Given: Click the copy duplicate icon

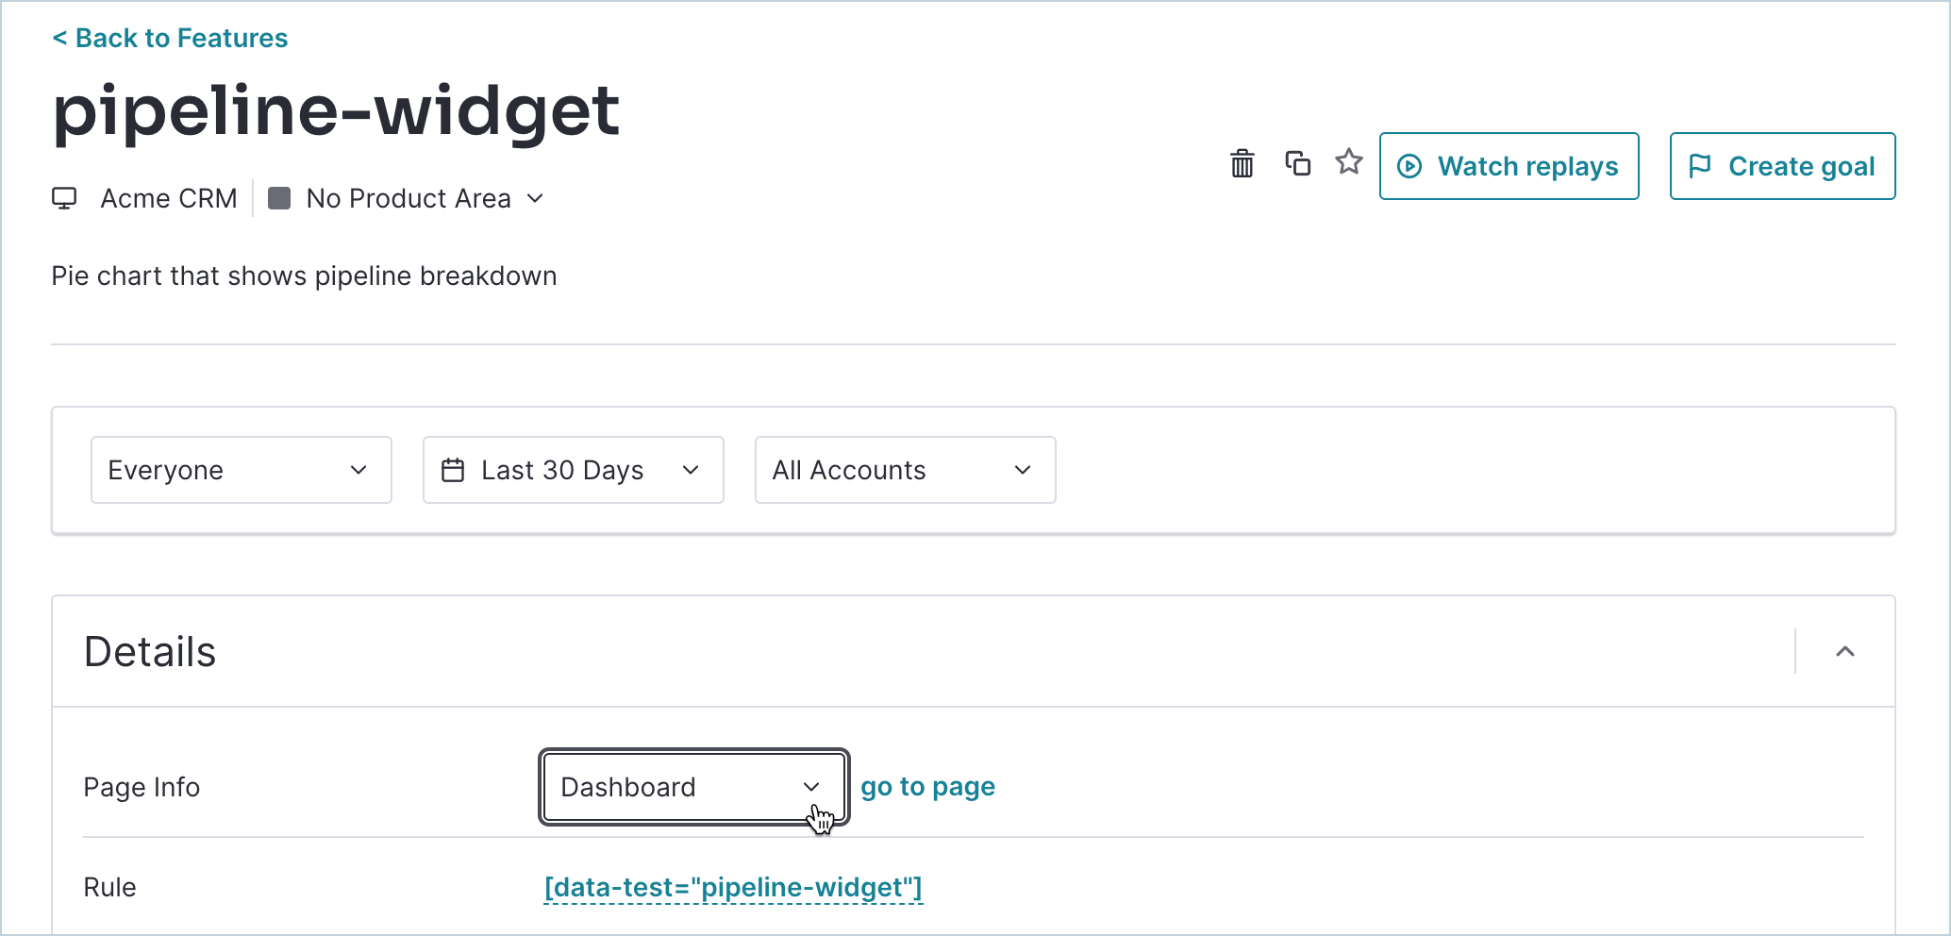Looking at the screenshot, I should pyautogui.click(x=1298, y=163).
